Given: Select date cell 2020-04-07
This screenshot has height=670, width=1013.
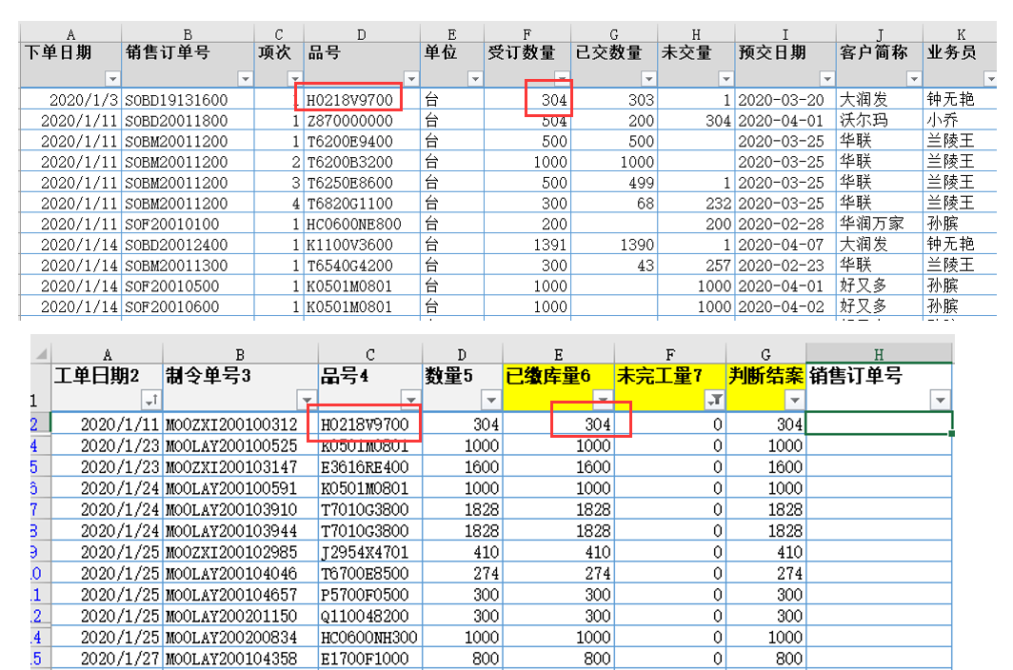Looking at the screenshot, I should click(x=785, y=245).
